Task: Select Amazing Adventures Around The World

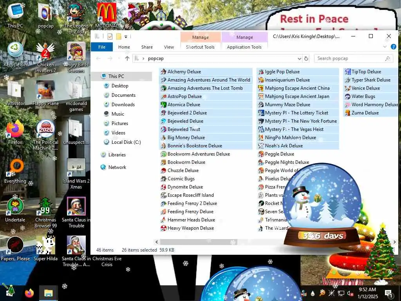Action: click(x=205, y=80)
